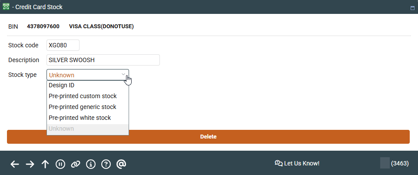Edit the Description field SILVER SWOOSH

[103, 60]
